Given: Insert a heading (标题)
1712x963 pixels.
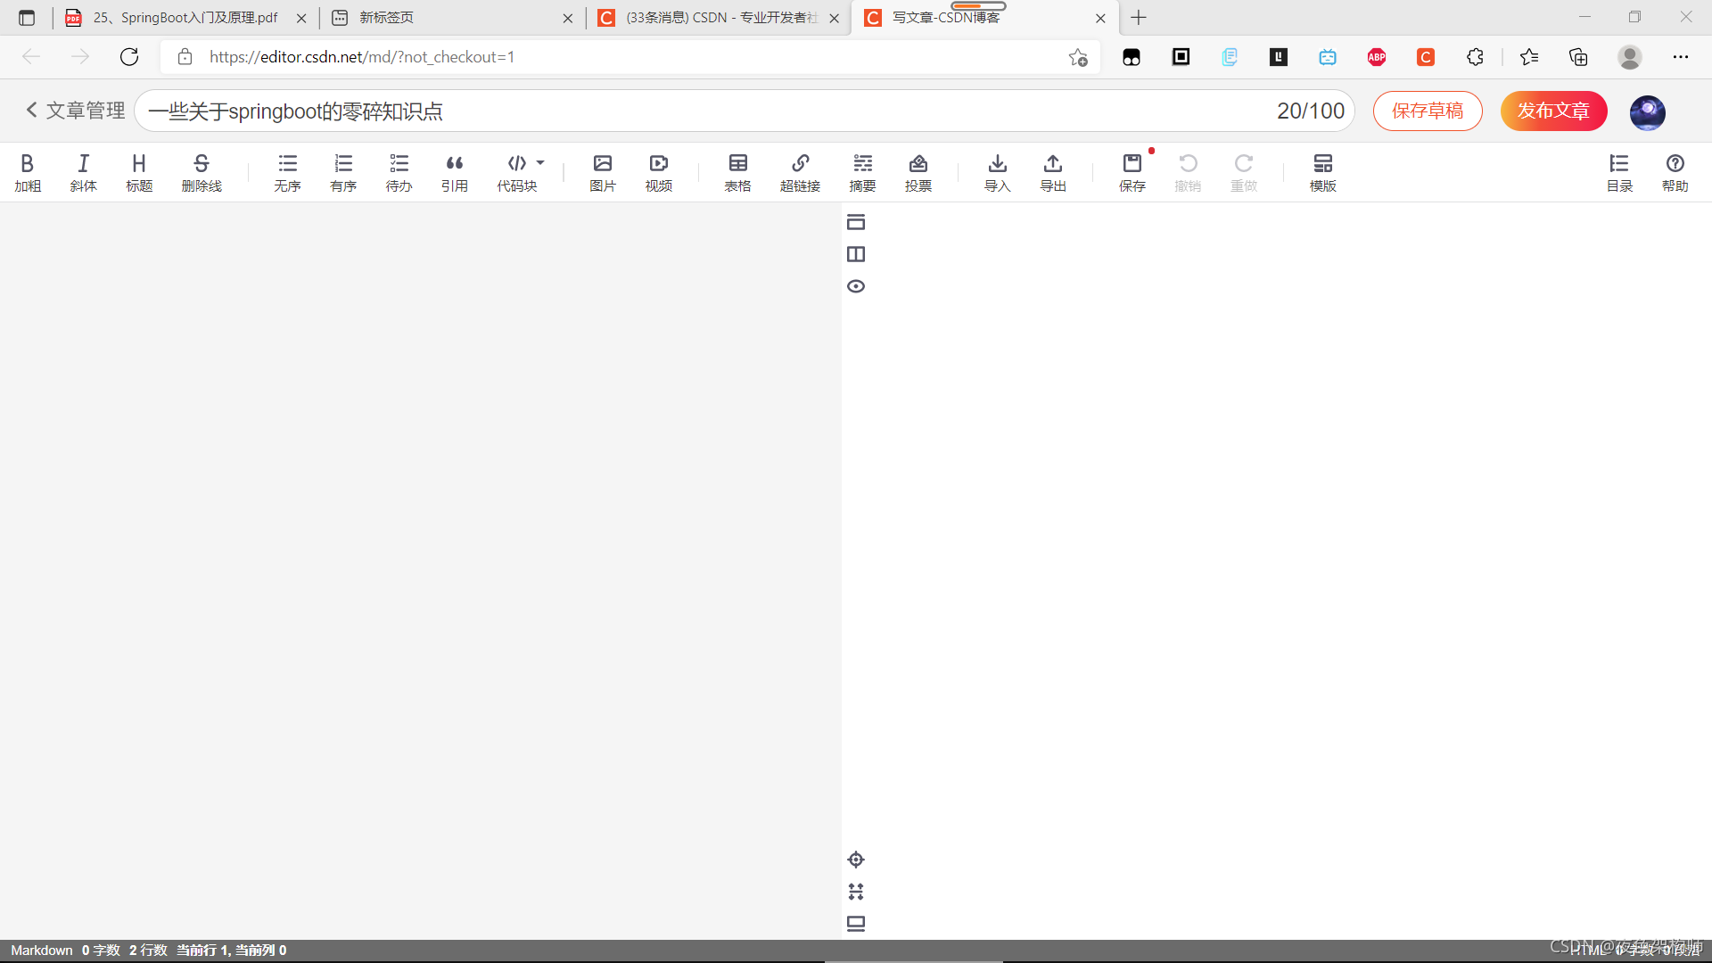Looking at the screenshot, I should click(x=139, y=172).
